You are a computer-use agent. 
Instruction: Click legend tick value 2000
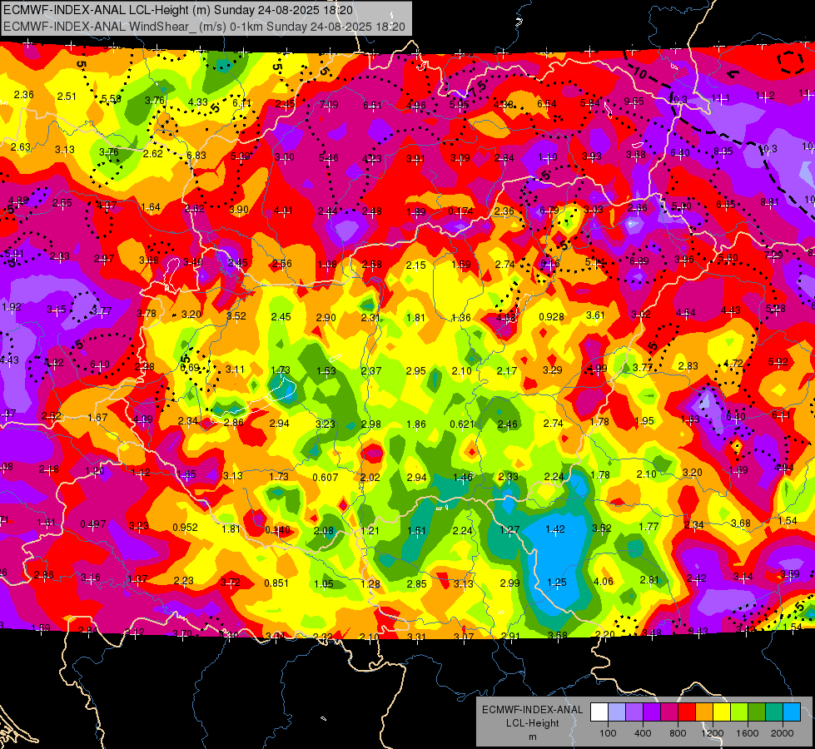(x=783, y=733)
